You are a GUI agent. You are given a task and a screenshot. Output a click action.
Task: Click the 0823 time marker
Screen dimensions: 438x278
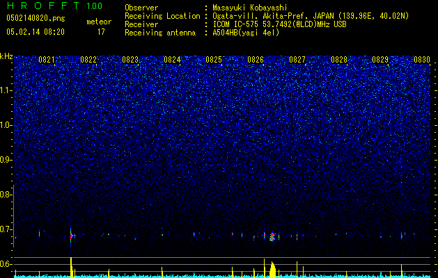click(130, 60)
